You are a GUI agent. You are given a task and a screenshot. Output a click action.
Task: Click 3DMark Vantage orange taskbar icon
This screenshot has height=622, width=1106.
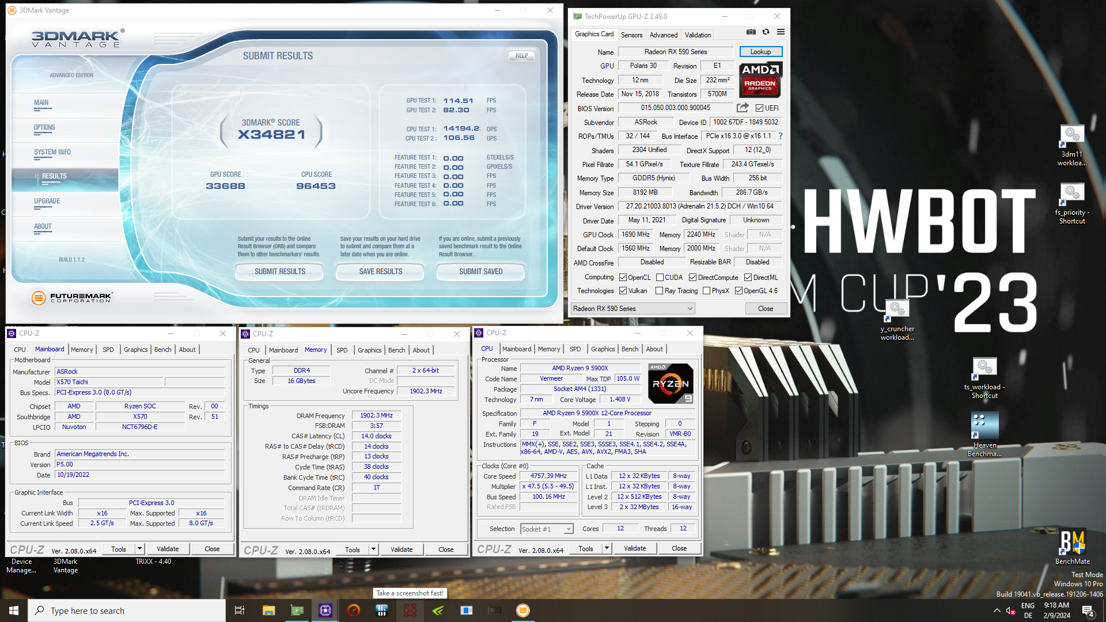[x=523, y=610]
